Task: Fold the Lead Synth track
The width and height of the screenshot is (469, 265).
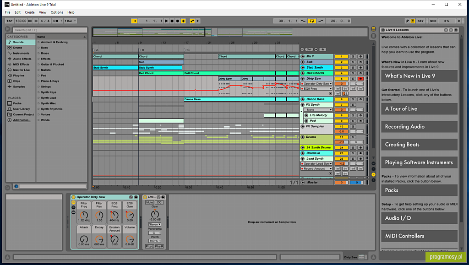Action: click(x=303, y=159)
